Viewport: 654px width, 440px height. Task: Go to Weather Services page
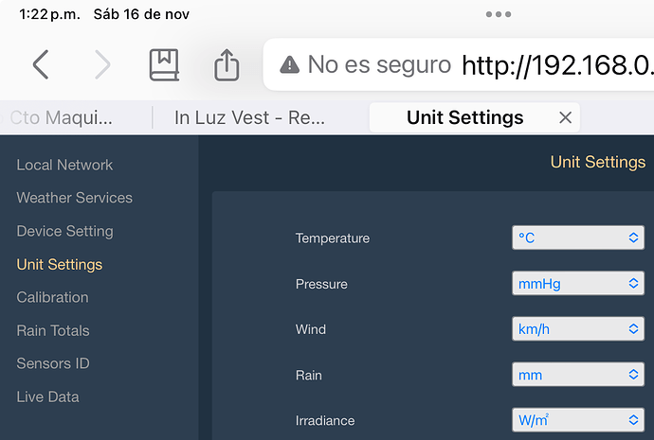[x=74, y=198]
